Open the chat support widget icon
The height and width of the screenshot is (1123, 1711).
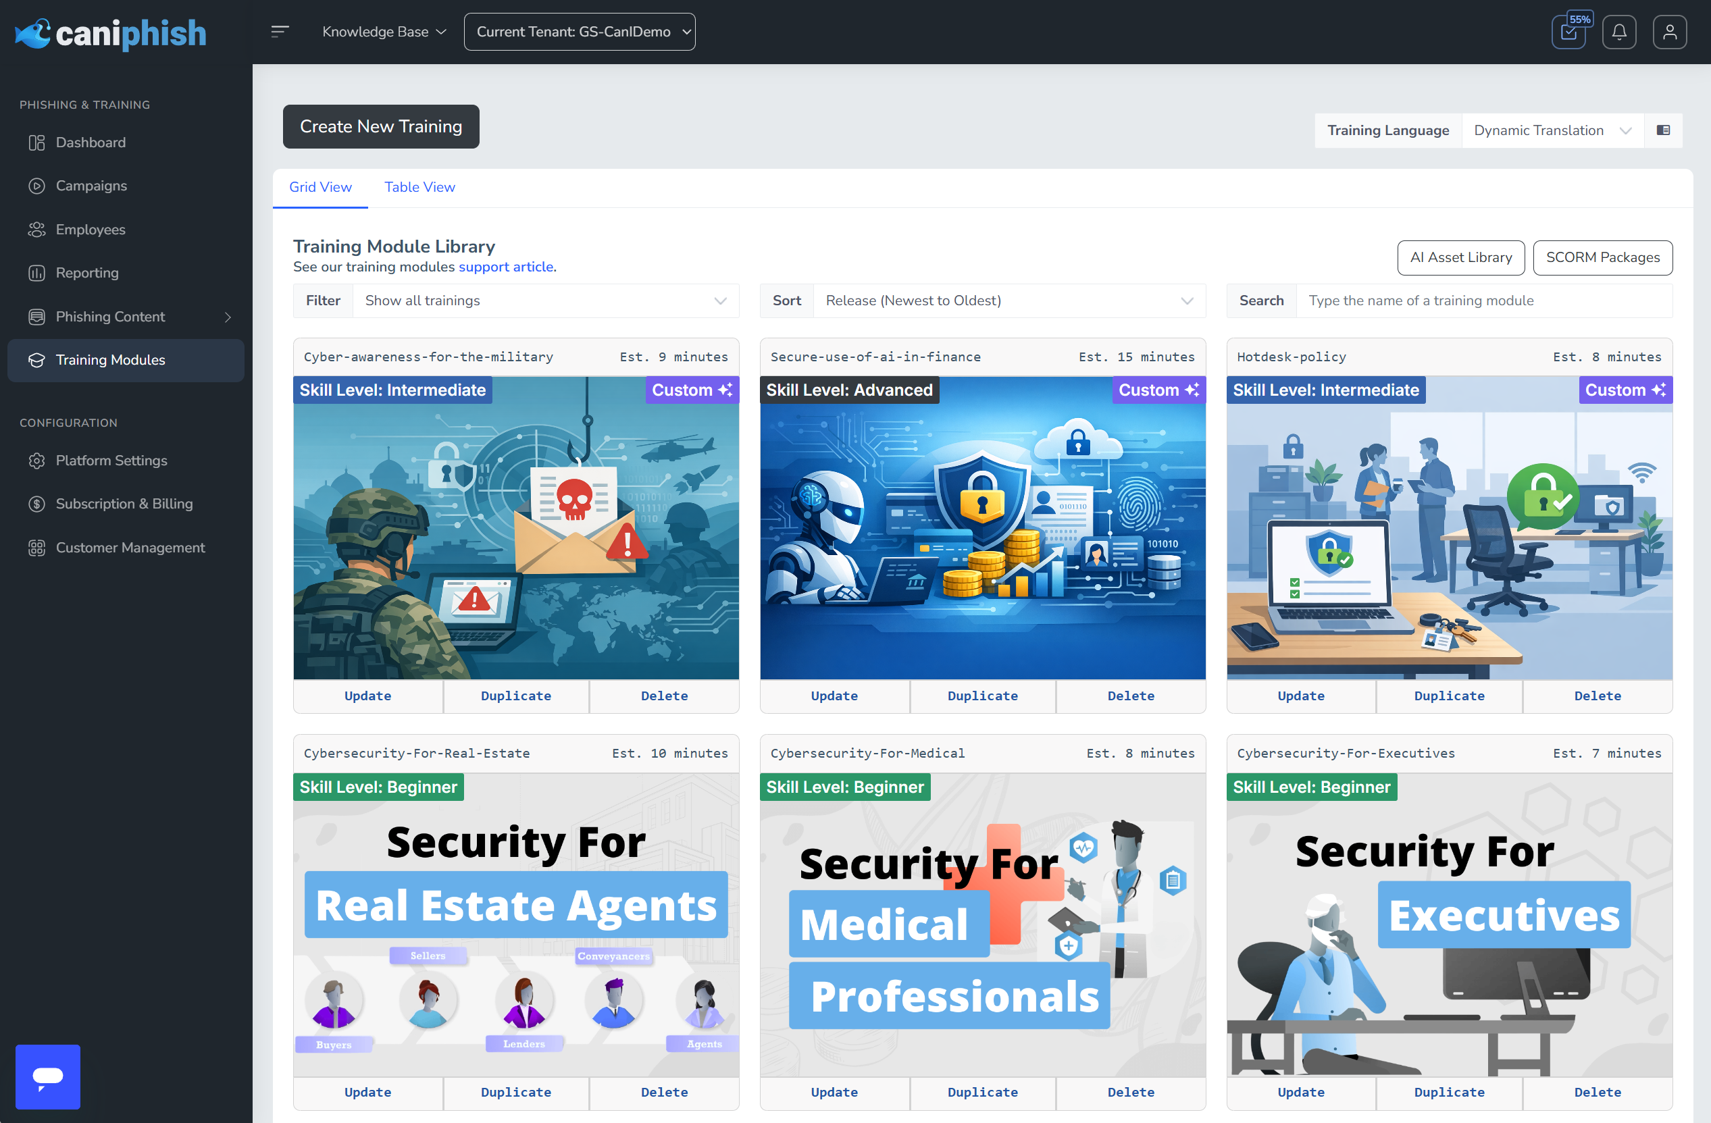click(x=47, y=1076)
